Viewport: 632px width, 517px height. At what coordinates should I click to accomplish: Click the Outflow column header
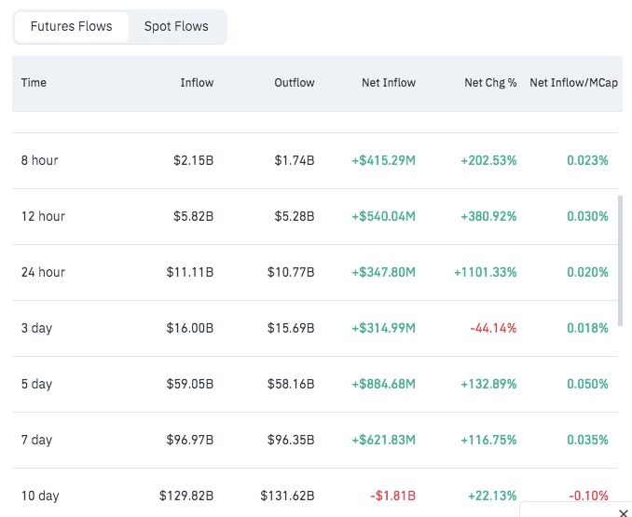coord(294,83)
